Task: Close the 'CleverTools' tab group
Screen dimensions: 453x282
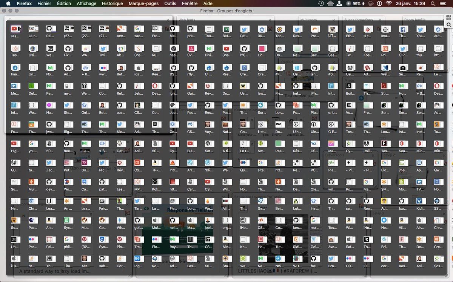Action: (x=373, y=155)
